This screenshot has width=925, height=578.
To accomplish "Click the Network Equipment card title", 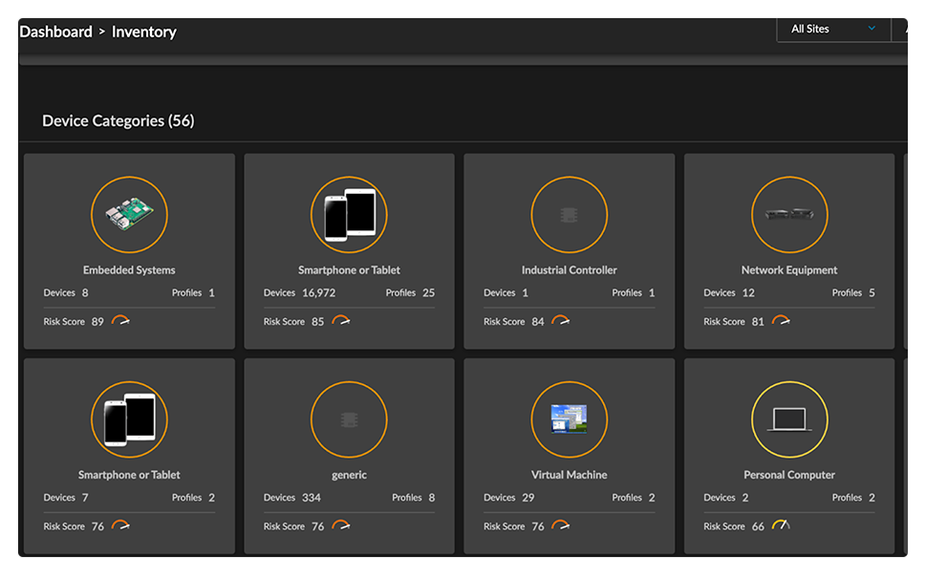I will (789, 270).
